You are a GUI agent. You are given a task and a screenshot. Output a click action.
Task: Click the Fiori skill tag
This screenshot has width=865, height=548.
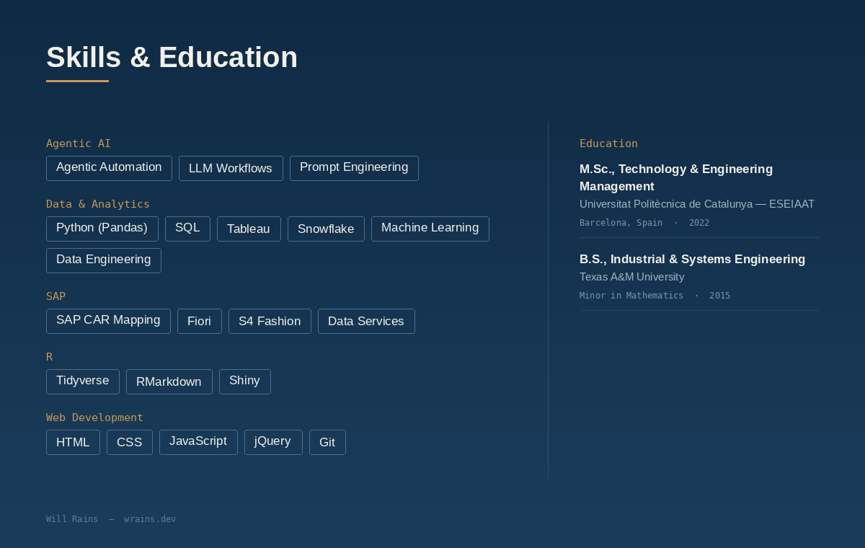pos(200,321)
